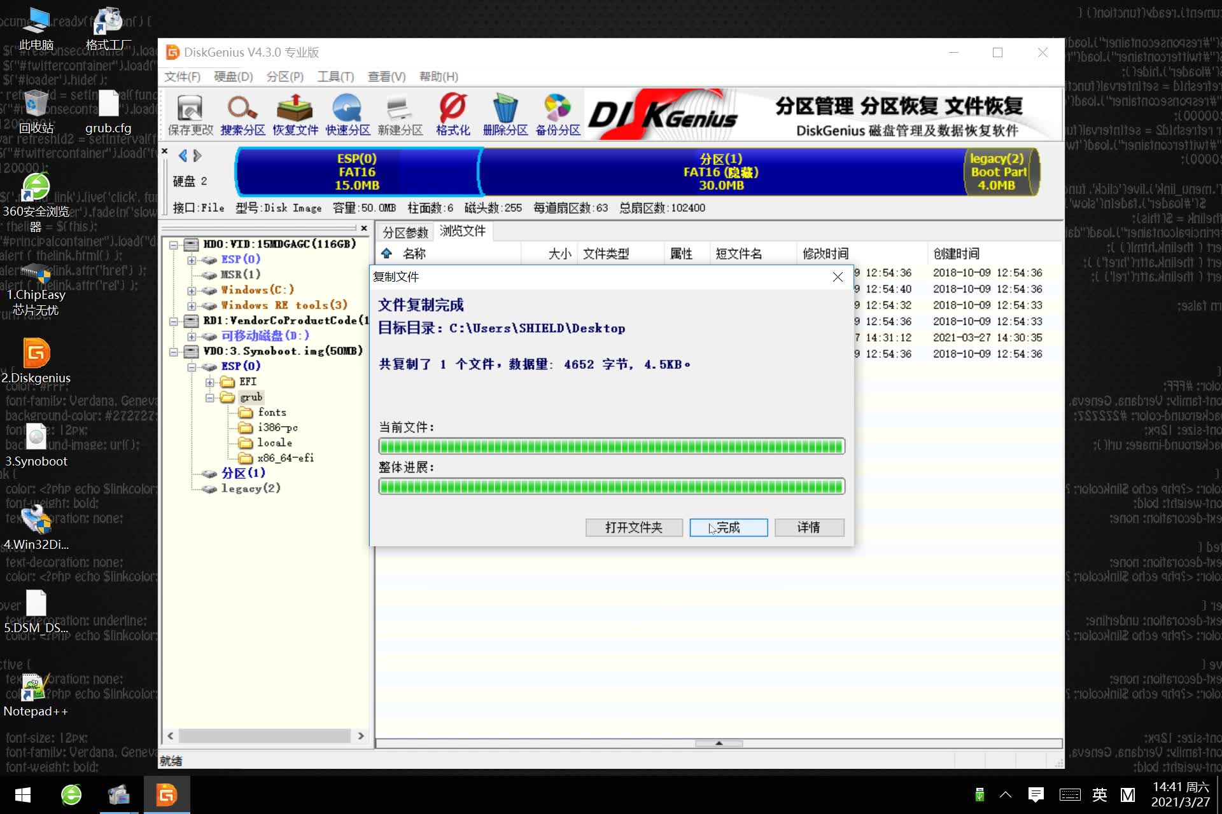Open the Recover Files (恢复文件) tool
Screen dimensions: 1222x814
click(295, 114)
